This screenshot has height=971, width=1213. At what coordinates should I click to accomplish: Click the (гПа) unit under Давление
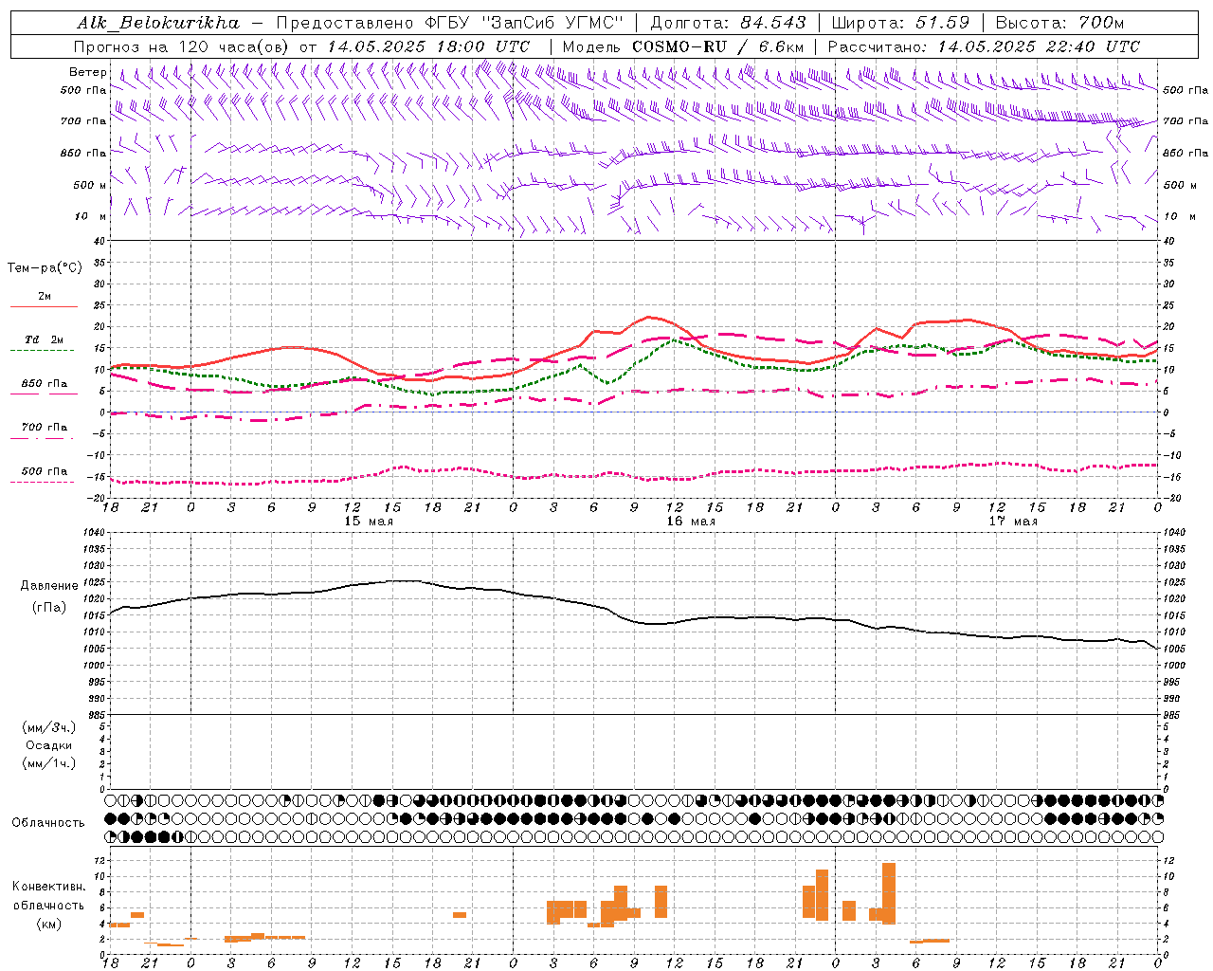point(48,607)
